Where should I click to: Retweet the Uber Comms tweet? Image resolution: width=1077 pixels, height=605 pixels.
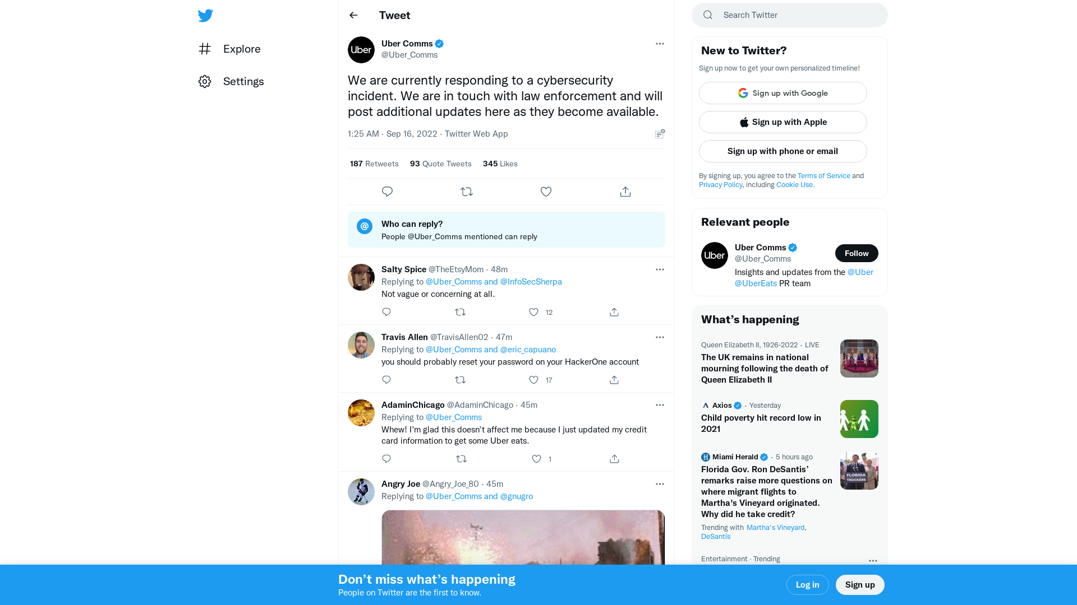click(467, 191)
